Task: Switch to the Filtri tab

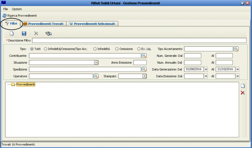Action: pos(11,24)
